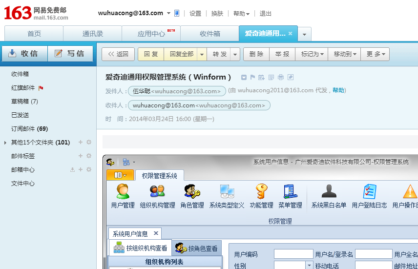Click the download icon beside 邮箱中心
The image size is (418, 269).
tap(72, 169)
